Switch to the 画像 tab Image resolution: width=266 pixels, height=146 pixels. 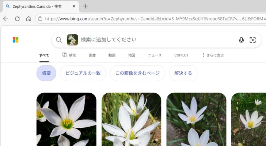click(92, 55)
